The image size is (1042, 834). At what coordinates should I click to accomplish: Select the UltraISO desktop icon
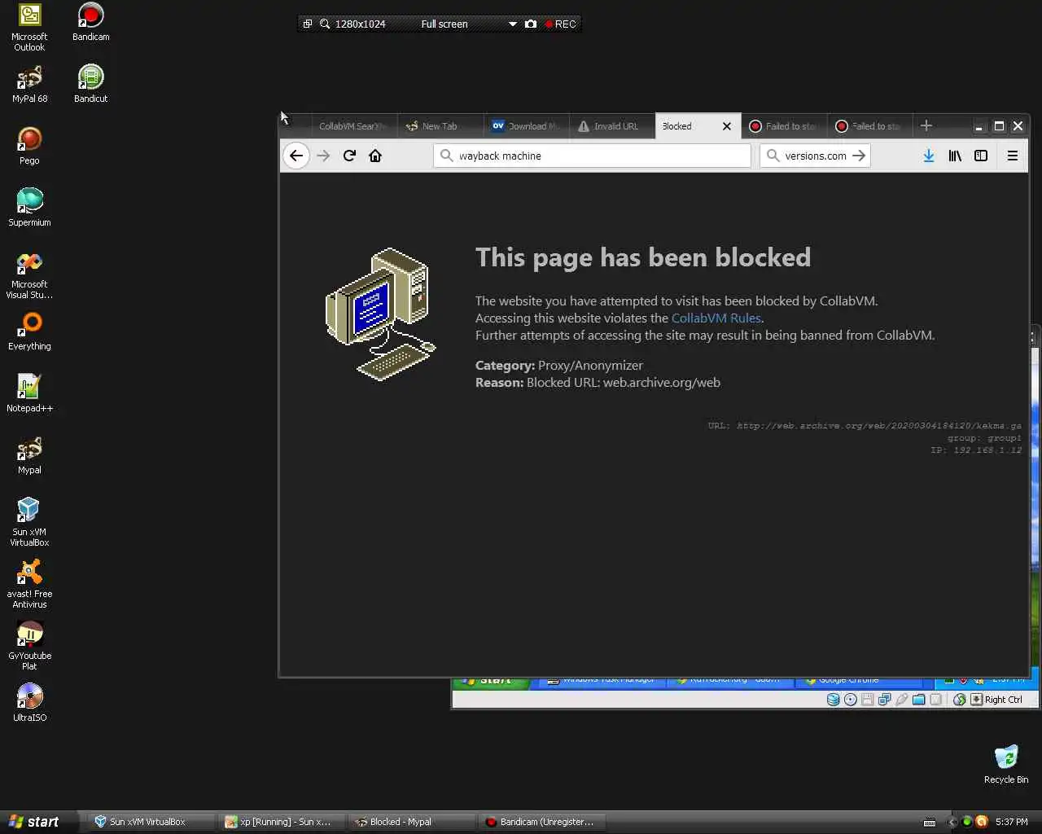tap(29, 702)
